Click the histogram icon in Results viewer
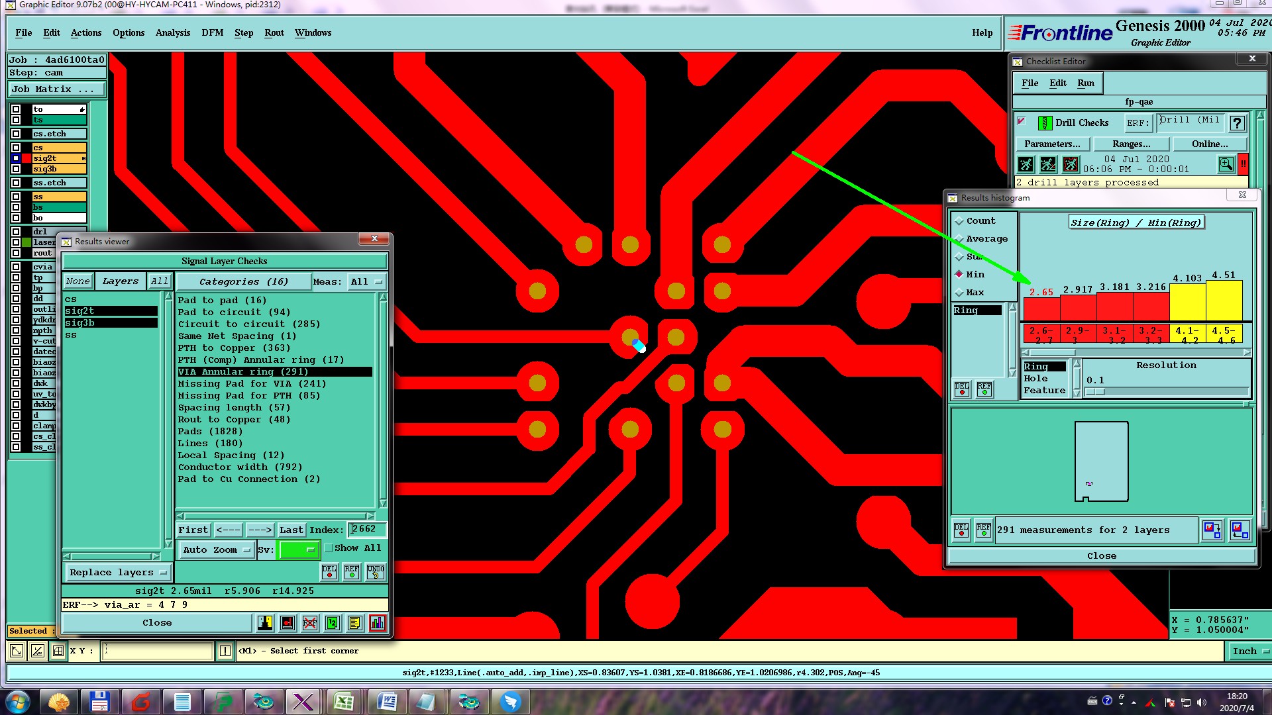1272x715 pixels. click(378, 623)
